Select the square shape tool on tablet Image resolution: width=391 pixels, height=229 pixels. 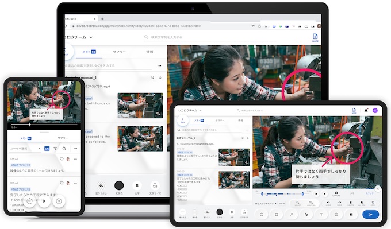click(277, 214)
